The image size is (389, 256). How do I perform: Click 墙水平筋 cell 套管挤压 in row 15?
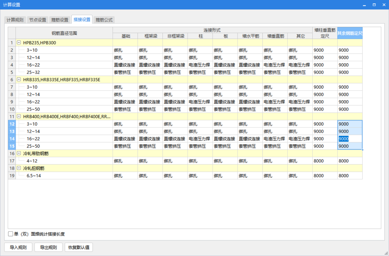click(x=250, y=146)
